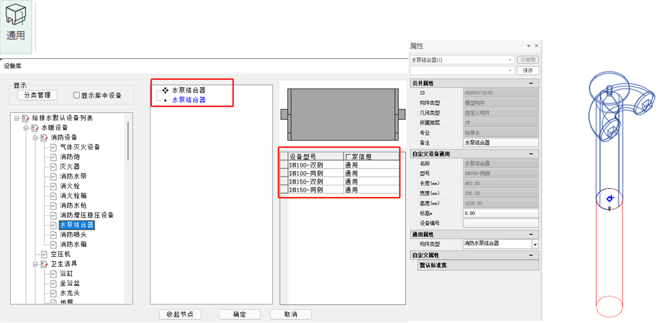Collapse 水暖设备 tree node
Viewport: 659px width, 323px height.
[x=26, y=128]
